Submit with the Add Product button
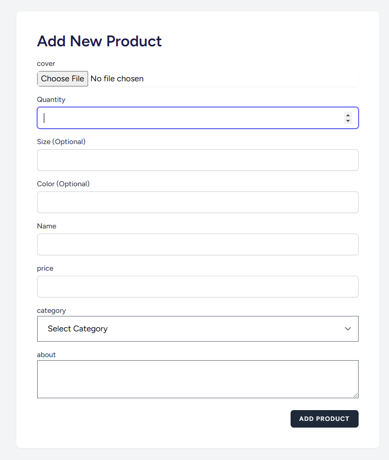389x460 pixels. coord(324,419)
